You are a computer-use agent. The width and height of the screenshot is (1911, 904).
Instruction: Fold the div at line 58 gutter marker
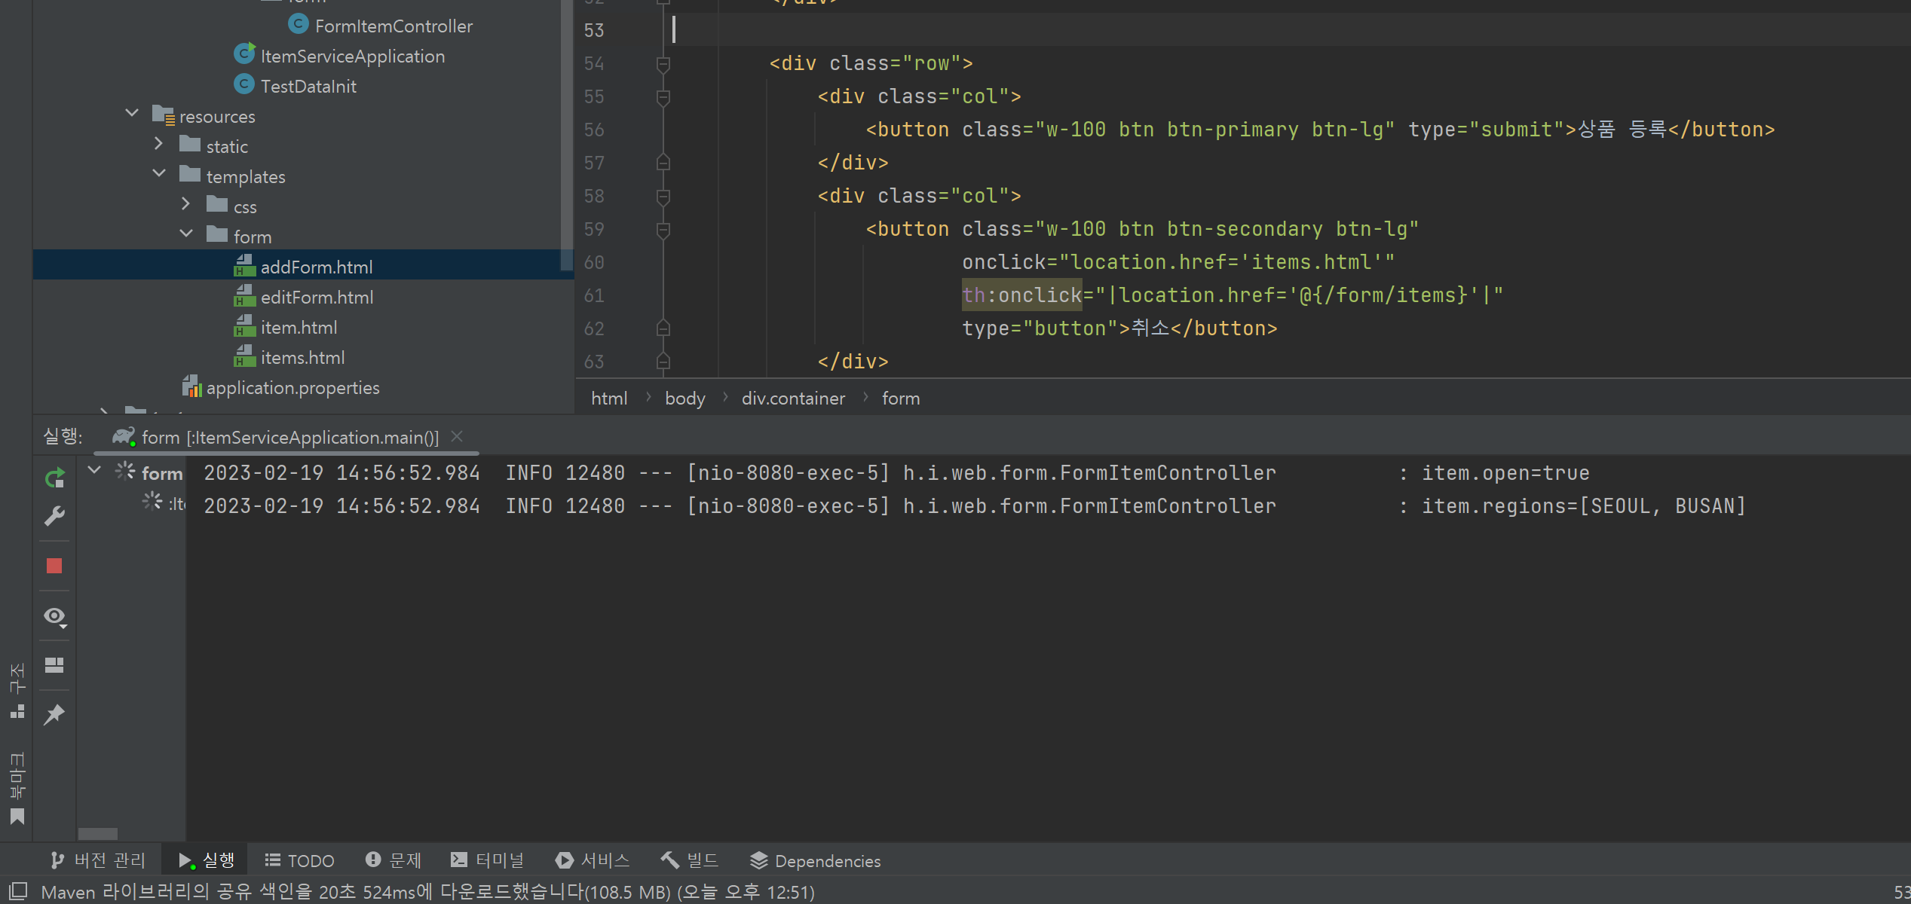point(663,197)
